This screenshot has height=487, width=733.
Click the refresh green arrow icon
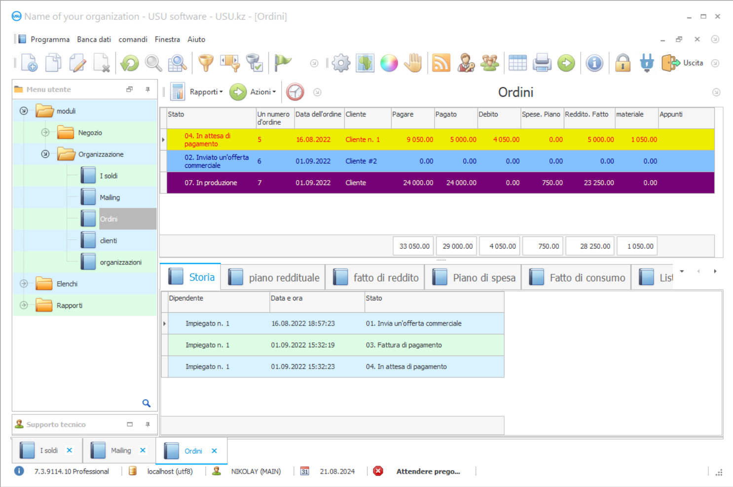pyautogui.click(x=130, y=63)
